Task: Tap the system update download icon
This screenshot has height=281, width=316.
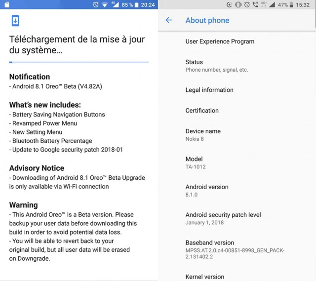Action: [15, 21]
